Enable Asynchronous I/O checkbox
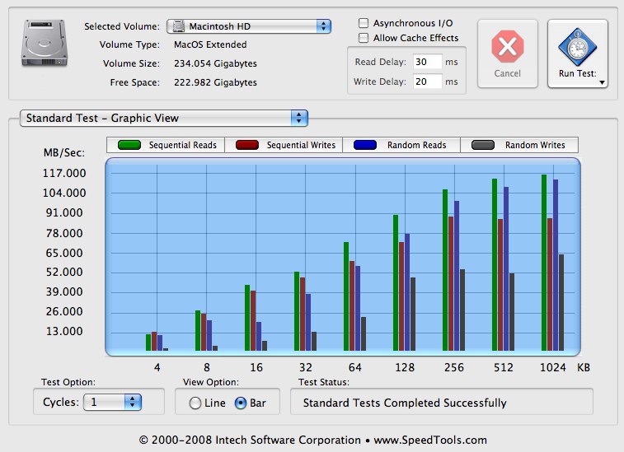624x452 pixels. [364, 23]
